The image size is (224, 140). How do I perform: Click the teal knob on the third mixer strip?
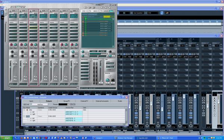pyautogui.click(x=35, y=44)
